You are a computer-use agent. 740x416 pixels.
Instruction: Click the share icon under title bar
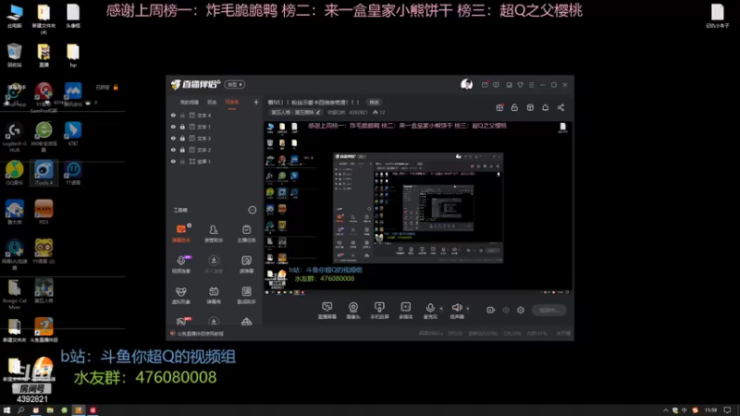tap(561, 107)
